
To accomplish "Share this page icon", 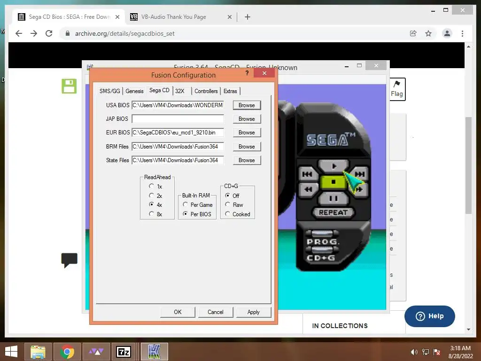I will [413, 33].
